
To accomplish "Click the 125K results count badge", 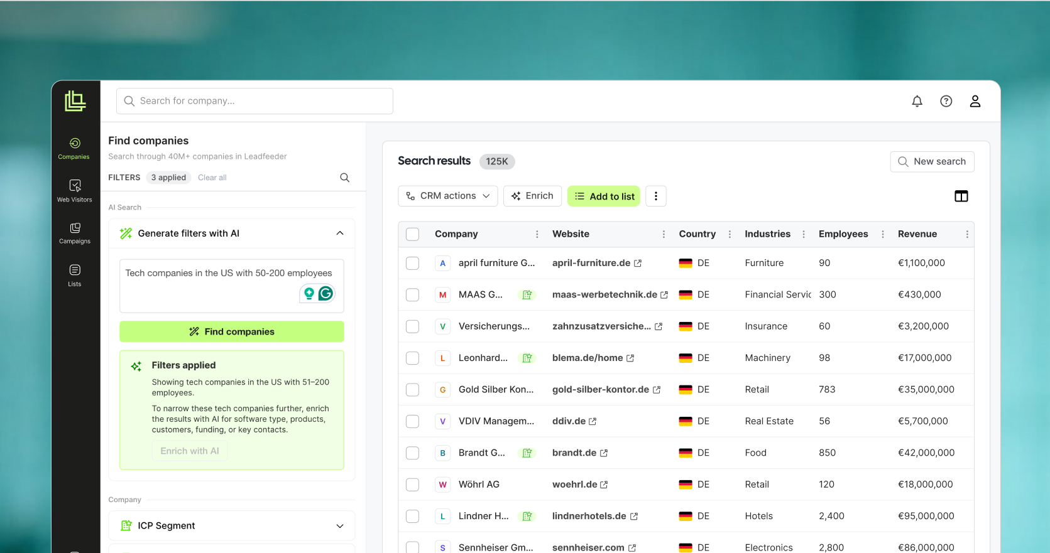I will coord(497,161).
